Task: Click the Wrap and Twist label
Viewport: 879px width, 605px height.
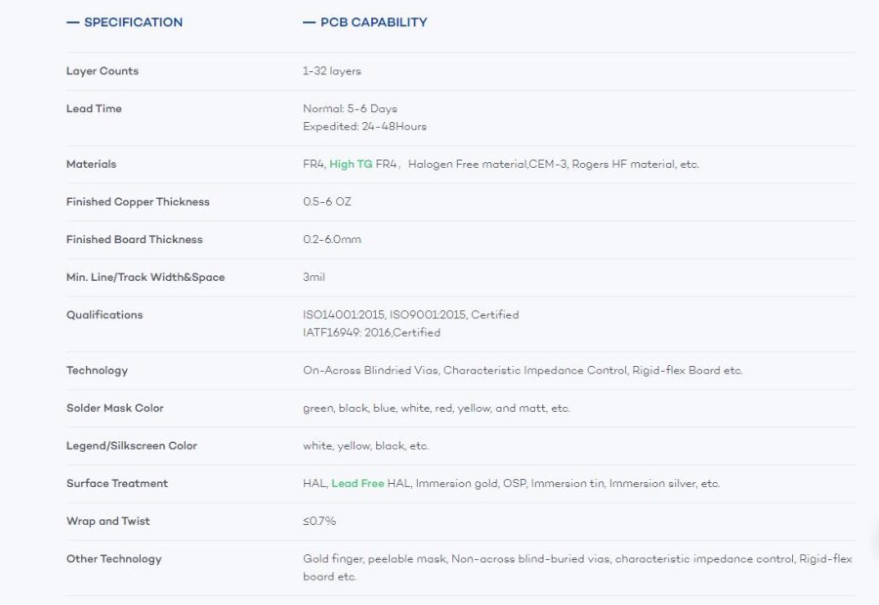Action: coord(106,522)
